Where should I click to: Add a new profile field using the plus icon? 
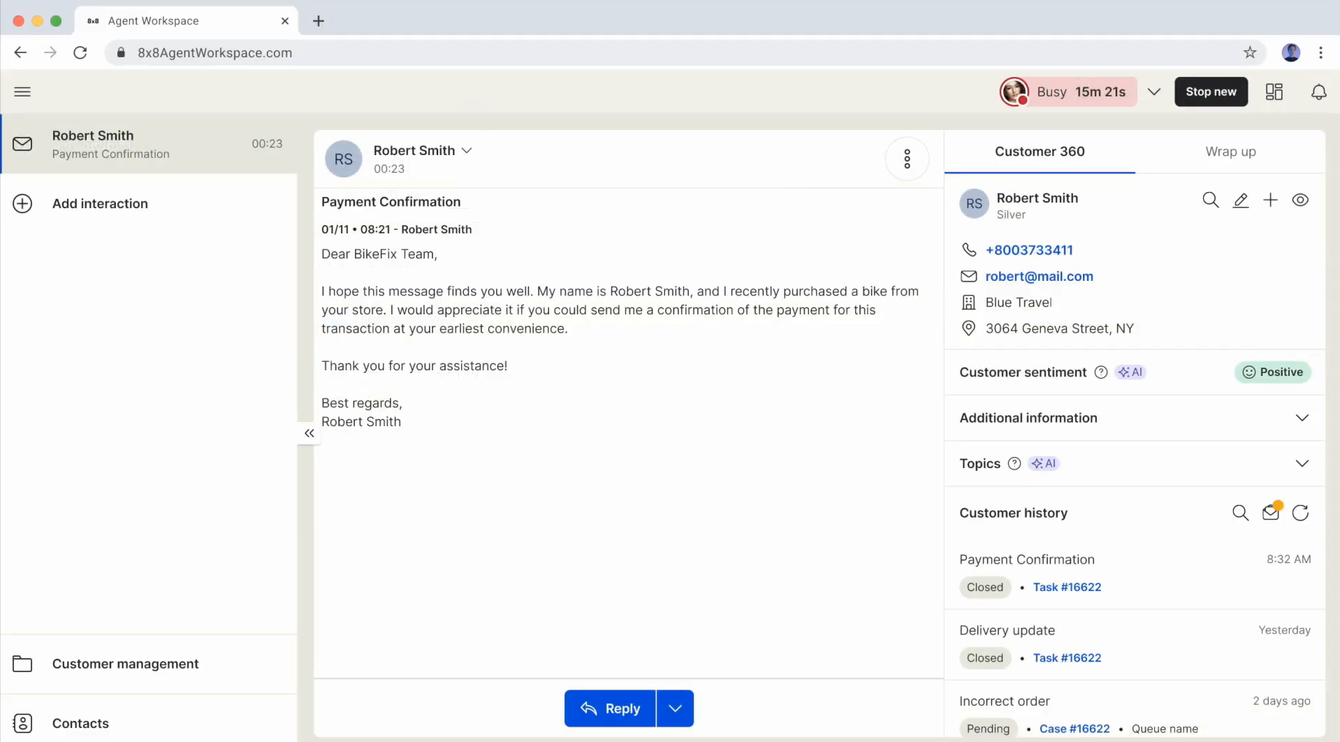[x=1271, y=200]
